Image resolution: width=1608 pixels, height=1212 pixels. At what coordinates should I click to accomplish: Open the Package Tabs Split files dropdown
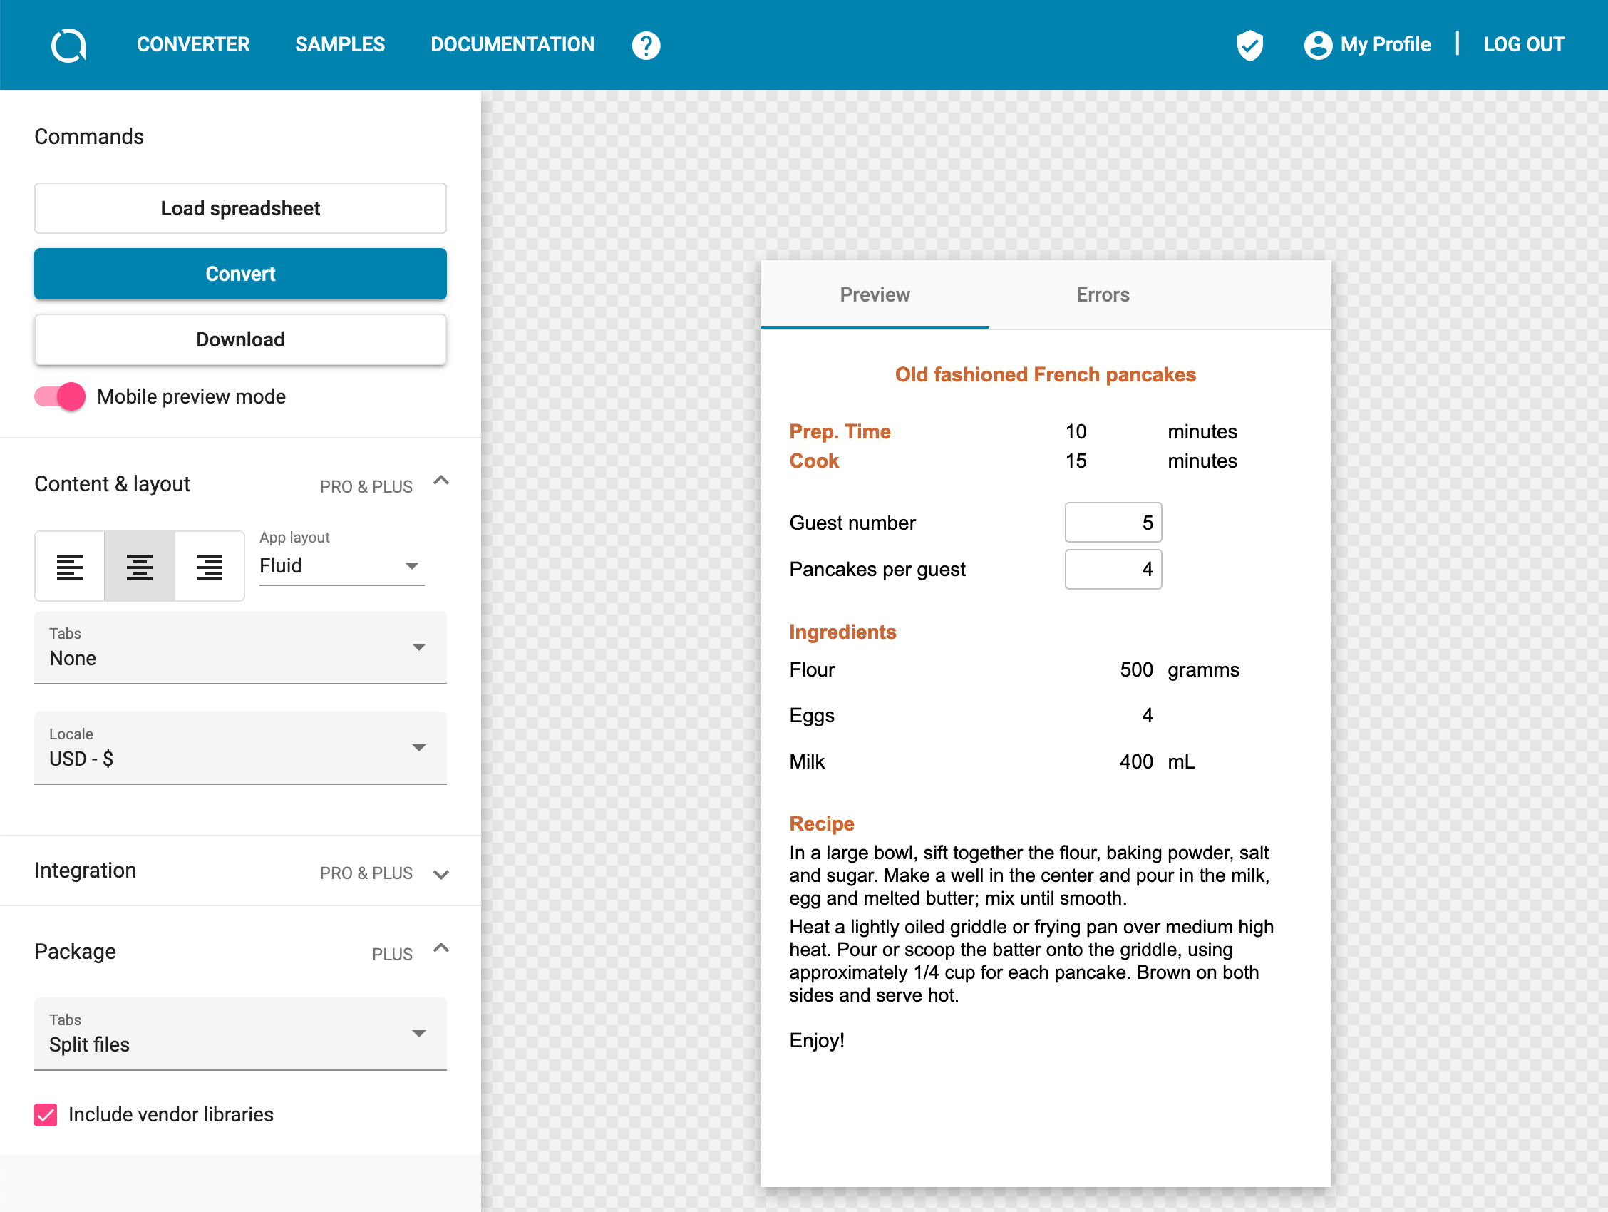[240, 1034]
